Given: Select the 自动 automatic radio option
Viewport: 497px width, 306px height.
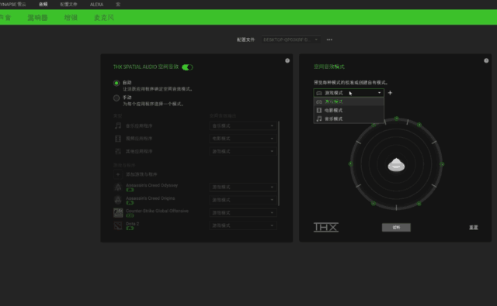Looking at the screenshot, I should click(116, 83).
